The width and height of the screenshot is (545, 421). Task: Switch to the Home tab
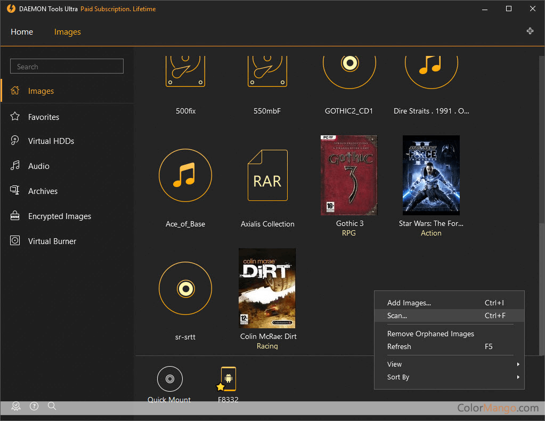click(22, 32)
